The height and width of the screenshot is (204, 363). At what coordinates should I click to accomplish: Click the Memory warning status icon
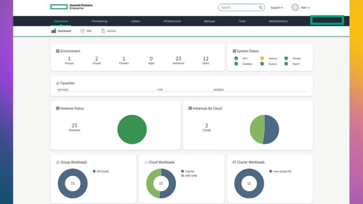[x=262, y=58]
